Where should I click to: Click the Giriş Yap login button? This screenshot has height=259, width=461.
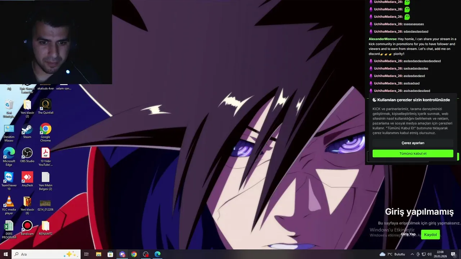[x=408, y=234]
